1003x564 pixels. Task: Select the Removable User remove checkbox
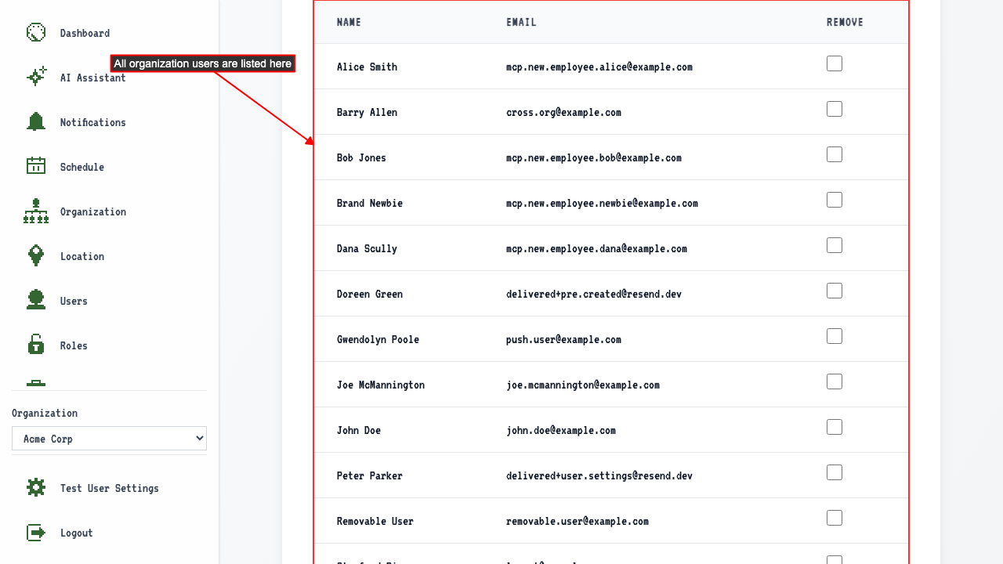coord(835,518)
